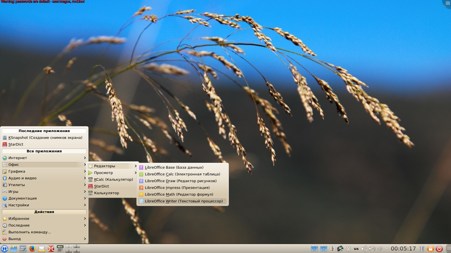Launch KCalc (Калькулятор) from Офис submenu
This screenshot has height=253, width=451.
(x=112, y=180)
